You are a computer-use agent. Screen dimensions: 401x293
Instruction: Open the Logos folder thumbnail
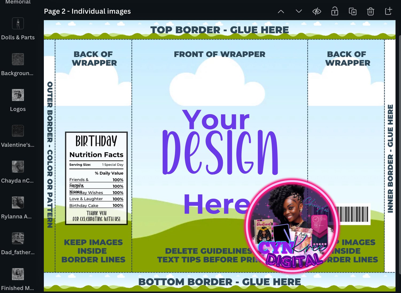click(18, 95)
